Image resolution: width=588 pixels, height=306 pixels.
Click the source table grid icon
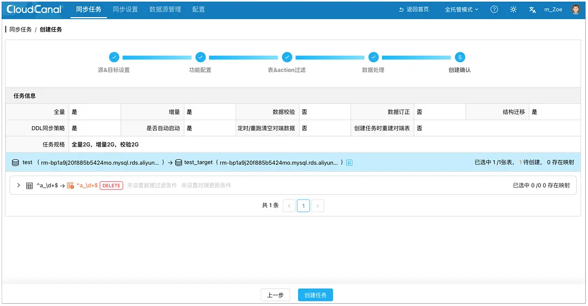[29, 186]
